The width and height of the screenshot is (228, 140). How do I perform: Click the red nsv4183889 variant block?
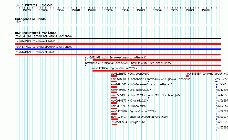187,76
